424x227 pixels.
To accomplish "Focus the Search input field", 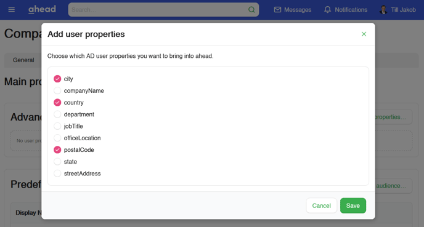I will (158, 10).
